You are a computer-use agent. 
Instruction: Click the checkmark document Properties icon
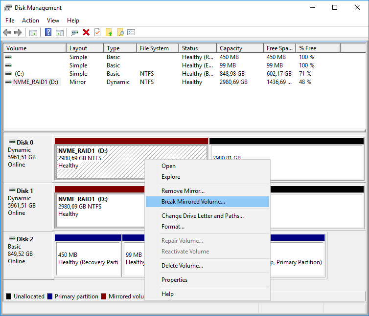tap(97, 32)
